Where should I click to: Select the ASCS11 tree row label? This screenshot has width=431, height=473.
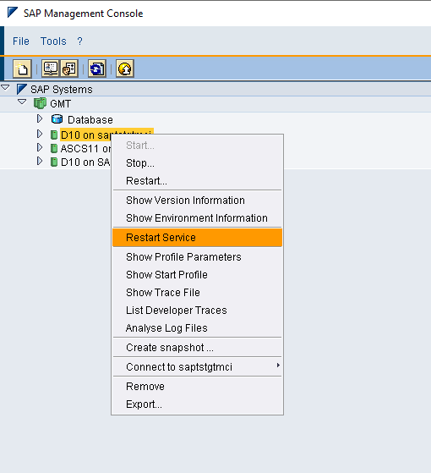coord(86,149)
